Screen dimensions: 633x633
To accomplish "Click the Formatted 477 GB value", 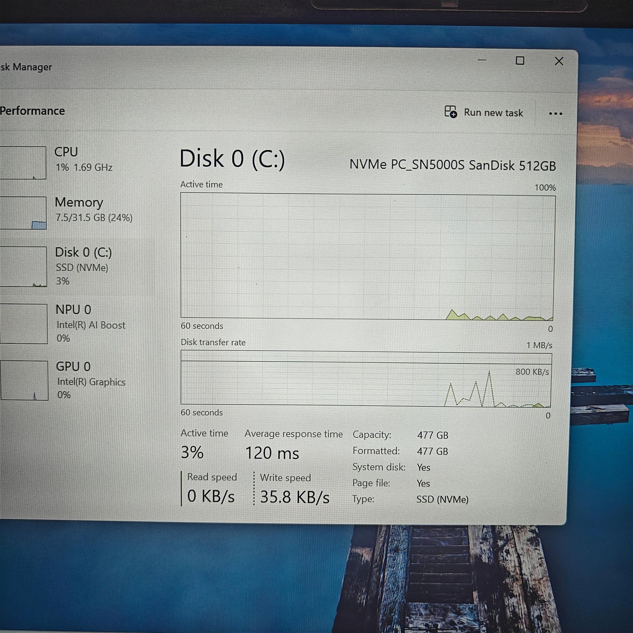I will pyautogui.click(x=432, y=451).
